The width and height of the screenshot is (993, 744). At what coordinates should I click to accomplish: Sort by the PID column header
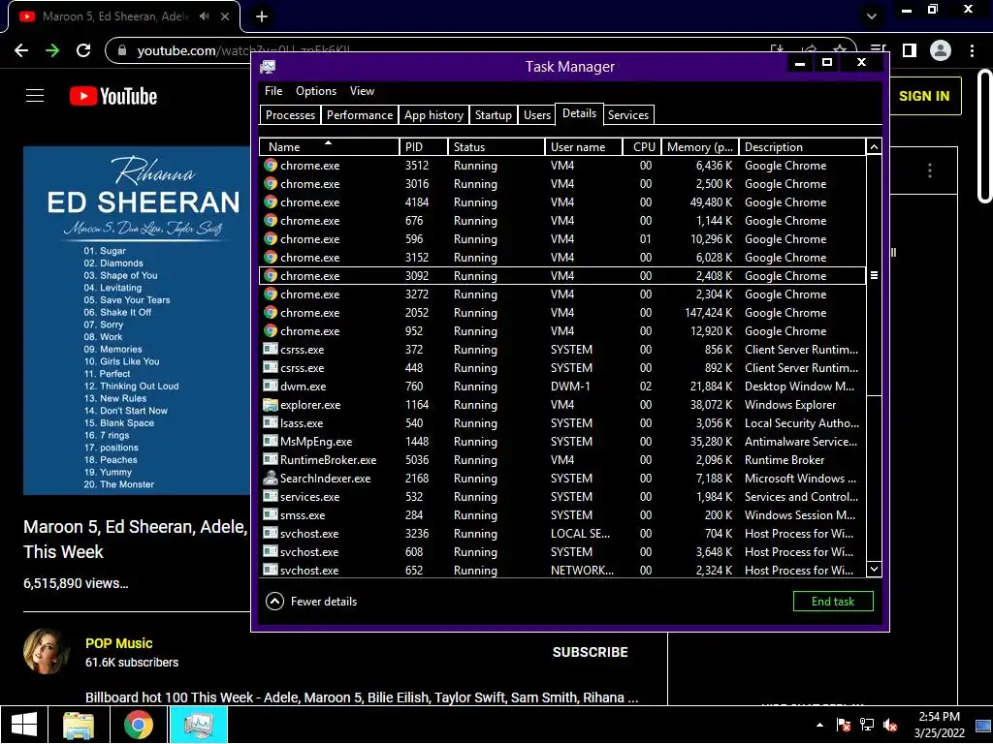click(424, 147)
